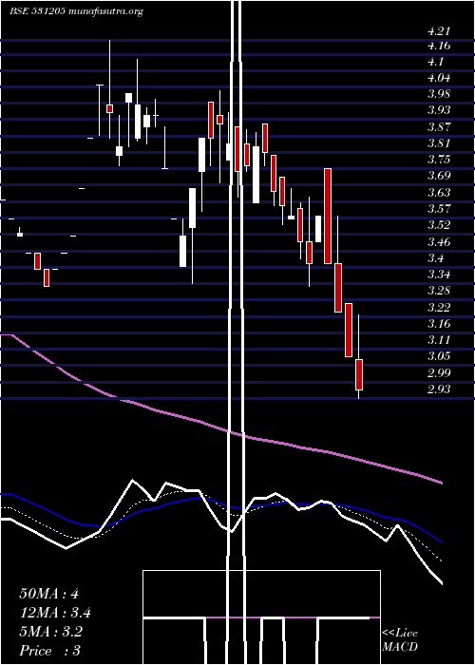Click the 3.05 price axis label
Viewport: 475px width, 665px height.
point(439,356)
